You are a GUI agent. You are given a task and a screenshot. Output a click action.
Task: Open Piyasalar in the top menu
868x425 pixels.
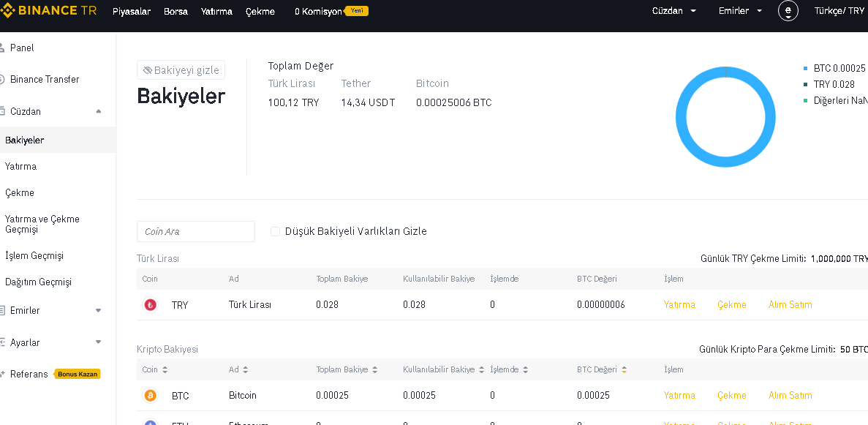pyautogui.click(x=132, y=12)
